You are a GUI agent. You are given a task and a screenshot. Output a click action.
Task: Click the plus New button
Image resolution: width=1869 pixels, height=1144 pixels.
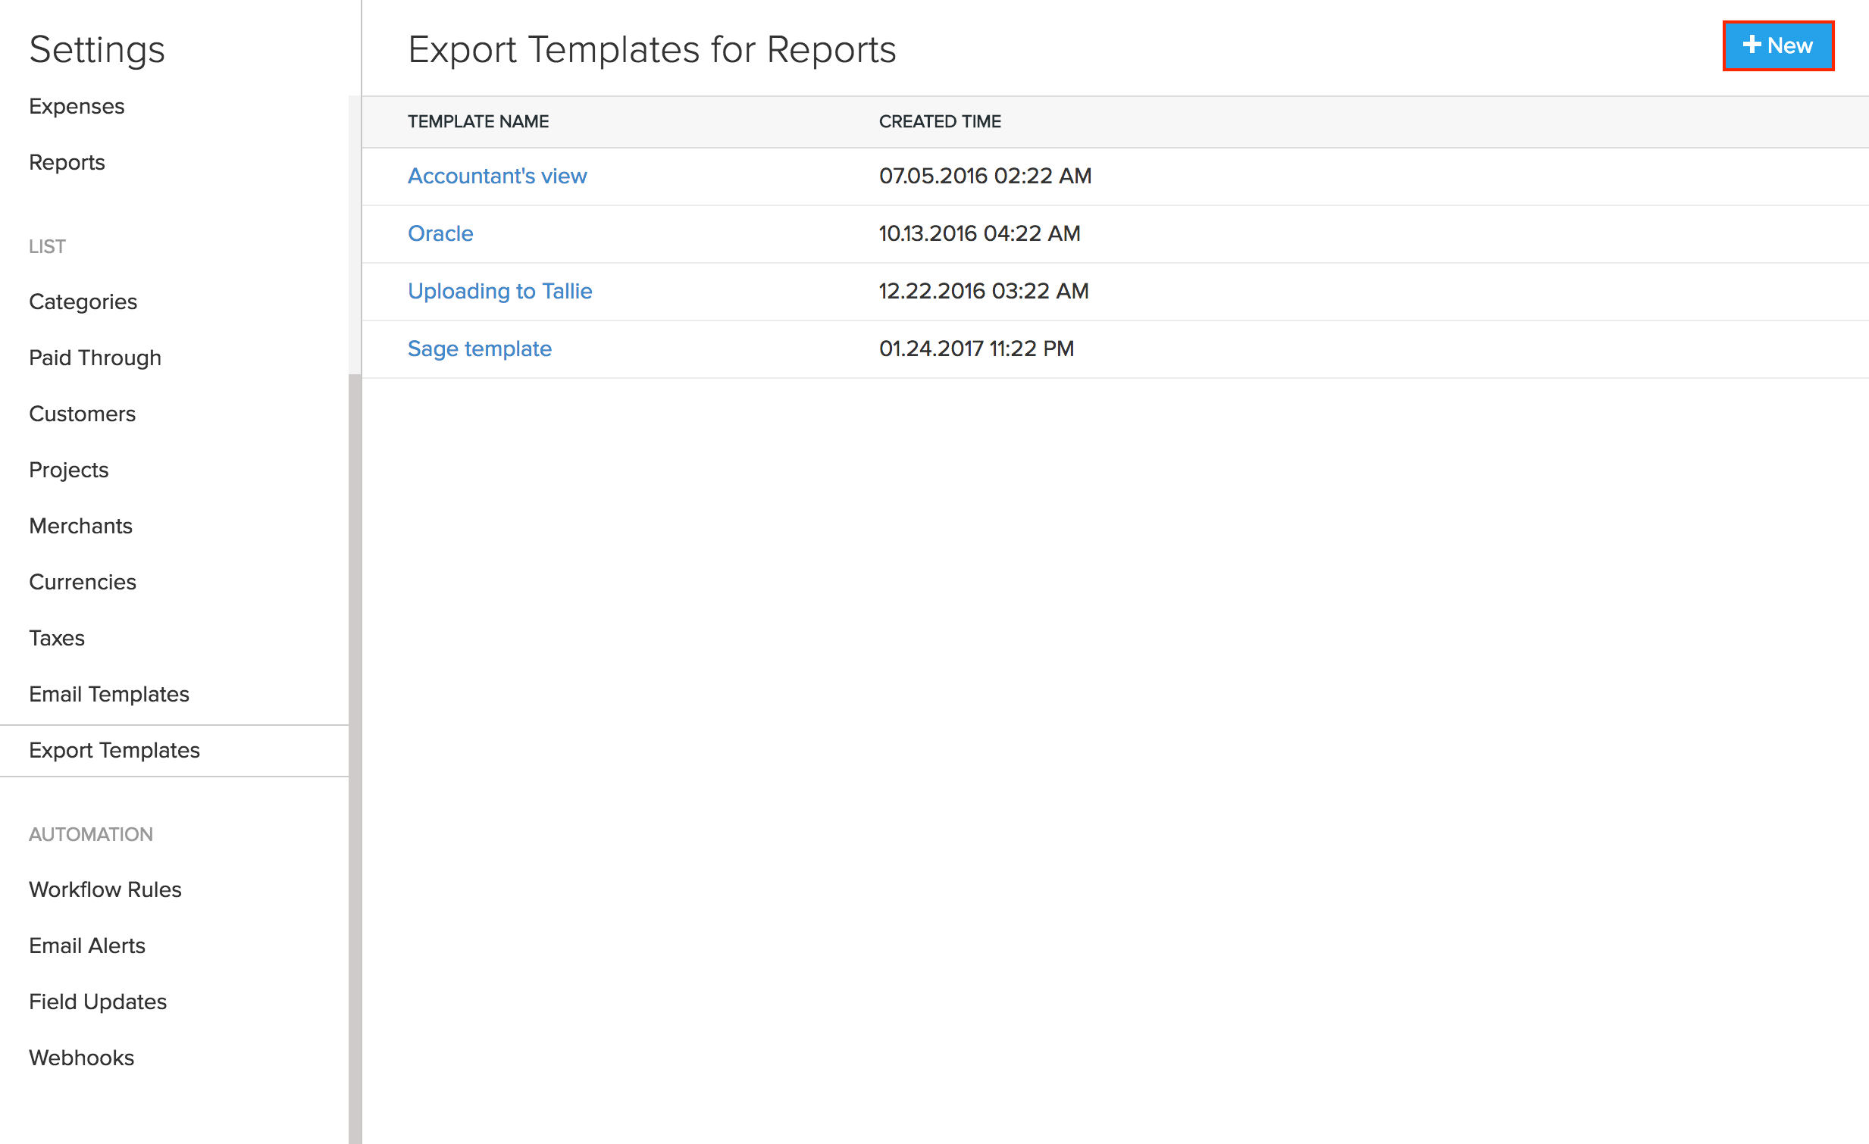[x=1777, y=45]
